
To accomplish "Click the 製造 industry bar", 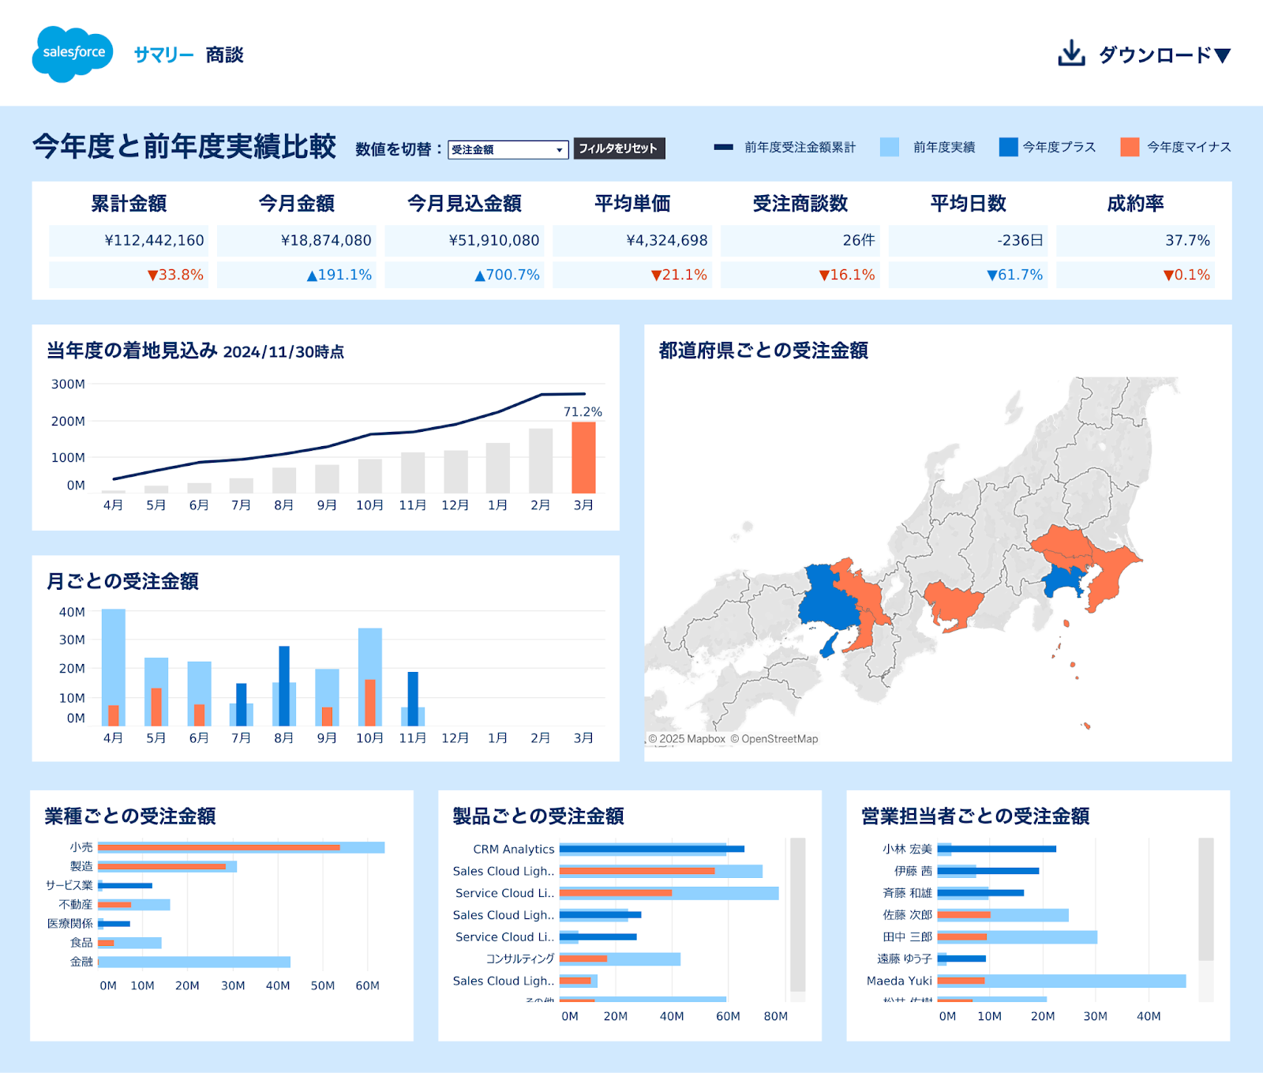I will [167, 866].
